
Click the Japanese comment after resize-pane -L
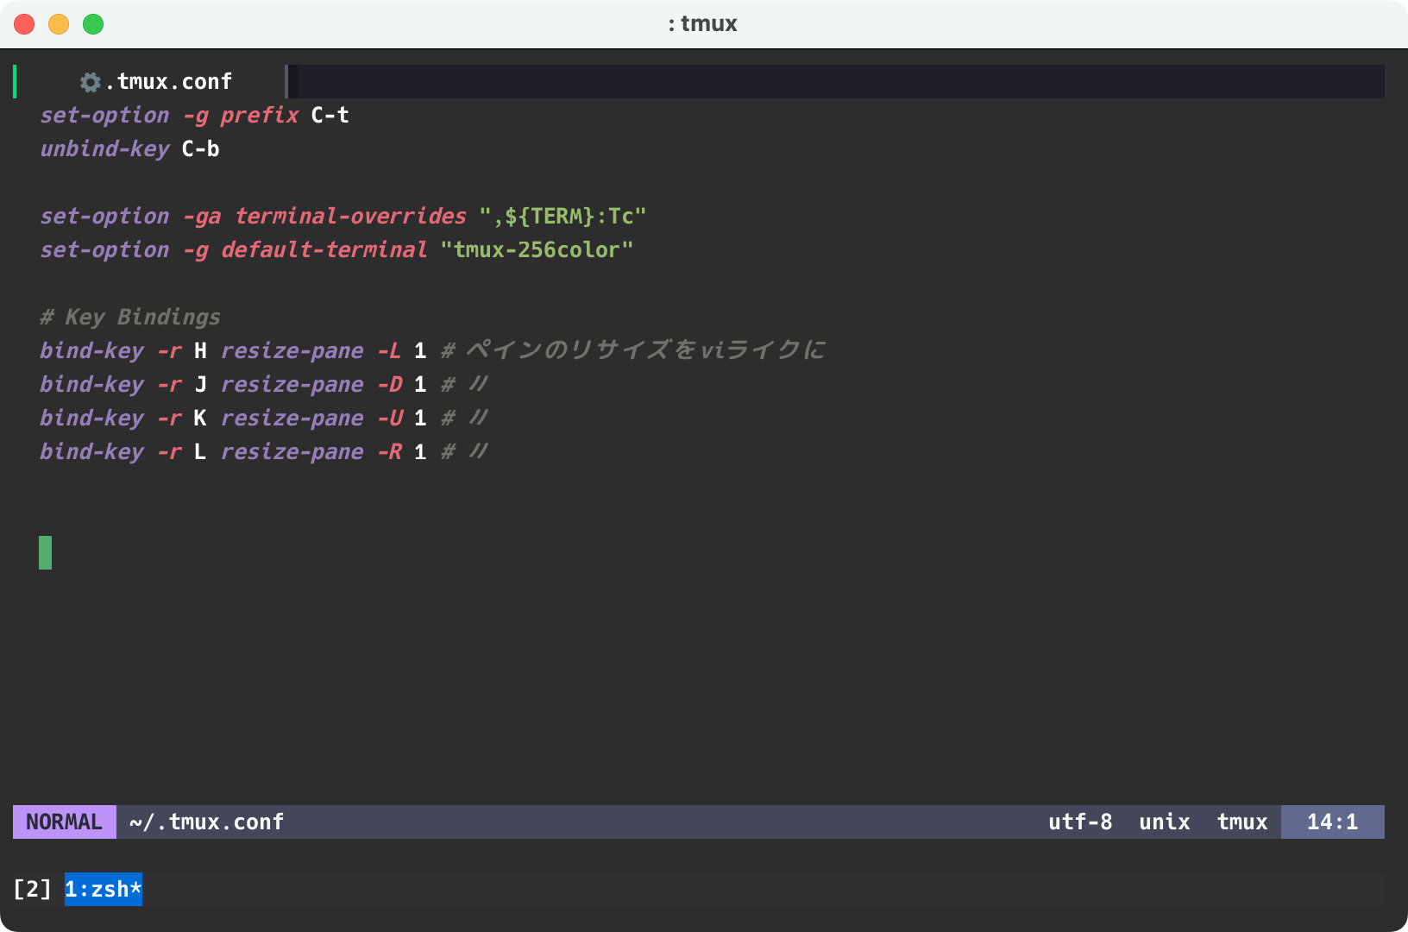coord(644,350)
